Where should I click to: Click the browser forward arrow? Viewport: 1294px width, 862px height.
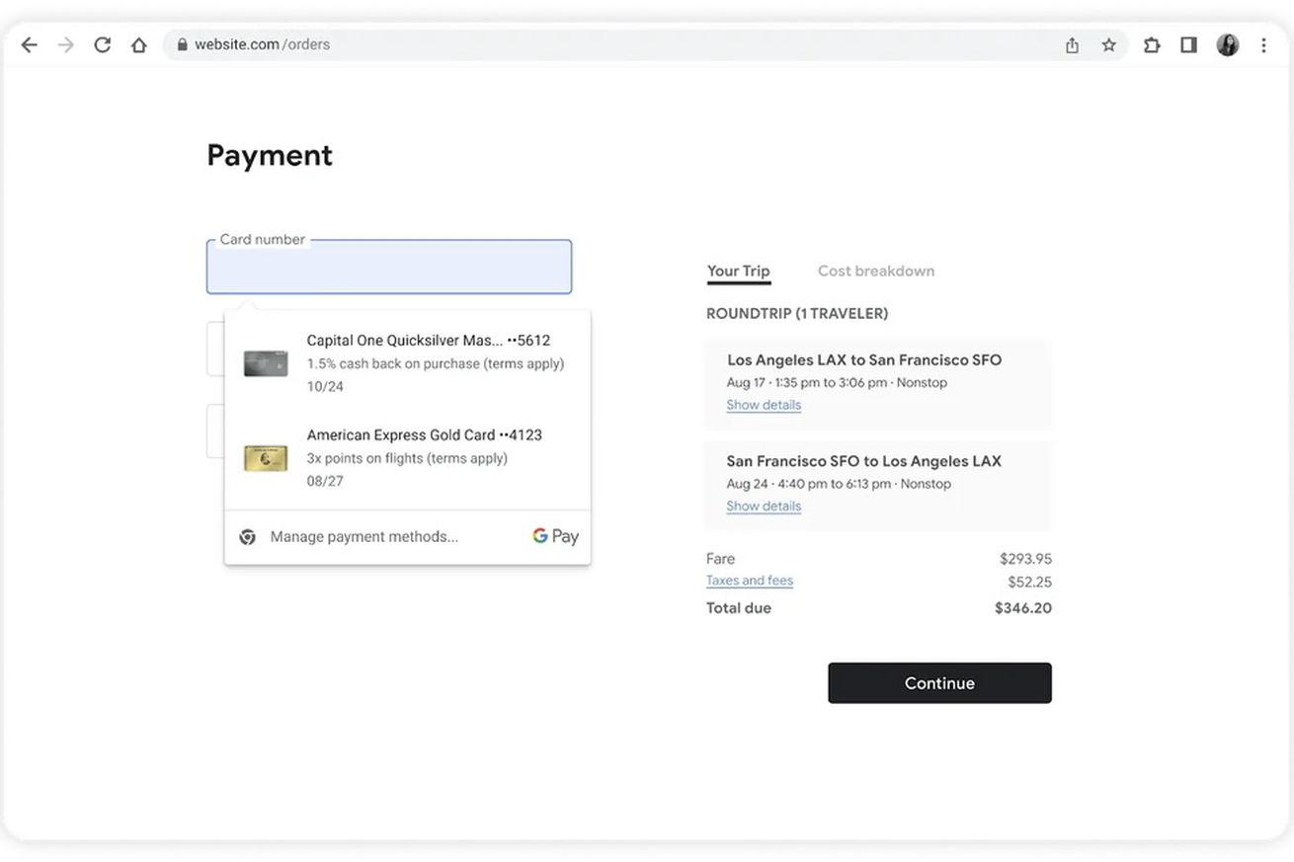pos(66,44)
